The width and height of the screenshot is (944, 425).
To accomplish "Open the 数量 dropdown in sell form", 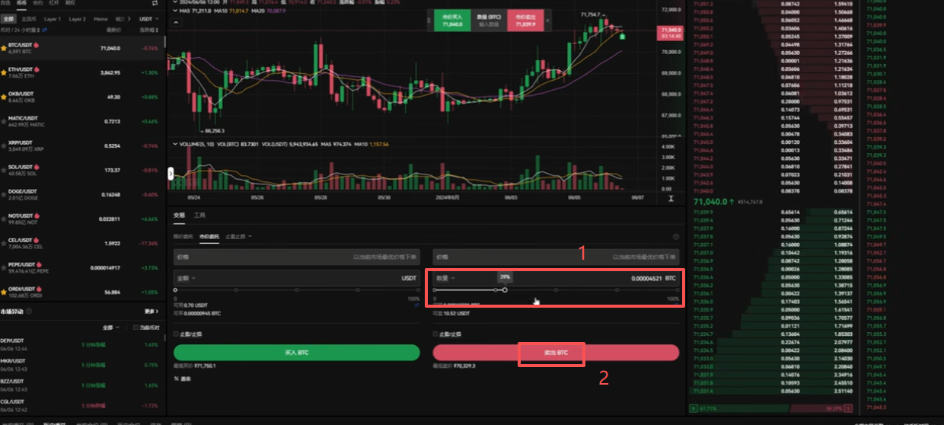I will coord(445,278).
